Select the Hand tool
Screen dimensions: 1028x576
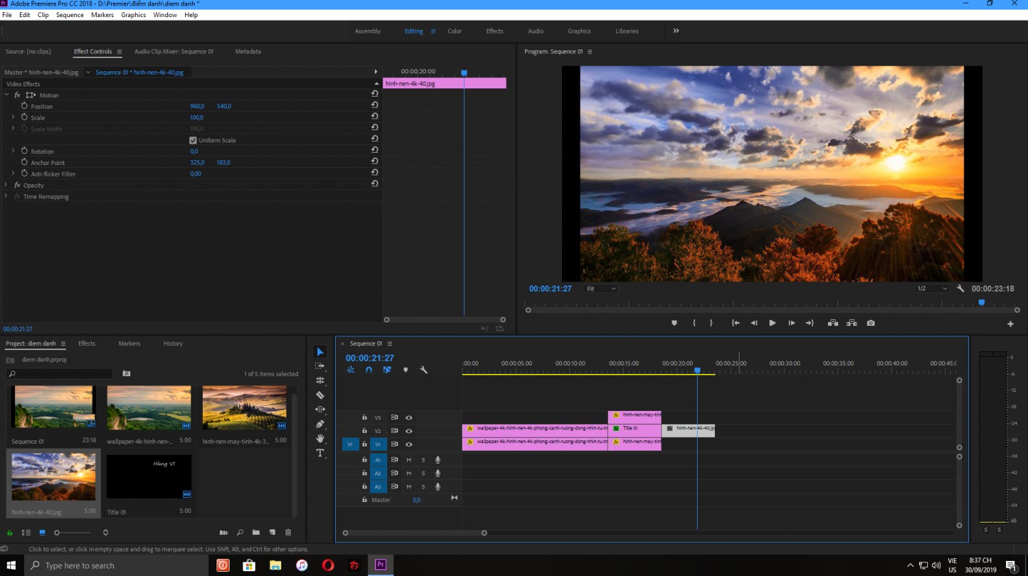click(320, 438)
